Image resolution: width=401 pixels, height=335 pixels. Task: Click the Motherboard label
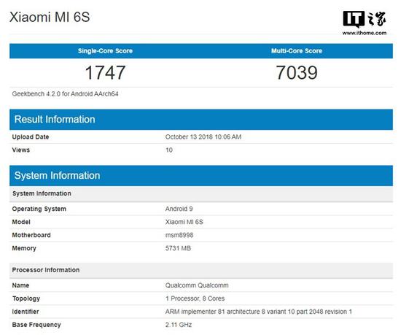tap(31, 235)
